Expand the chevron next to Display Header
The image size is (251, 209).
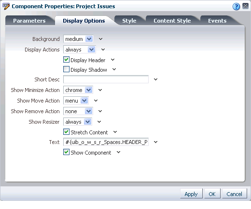[x=112, y=60]
